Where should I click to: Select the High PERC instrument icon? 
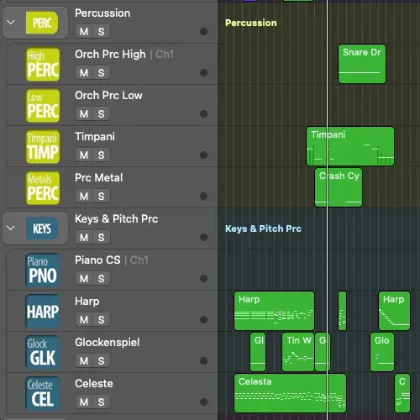[x=43, y=65]
